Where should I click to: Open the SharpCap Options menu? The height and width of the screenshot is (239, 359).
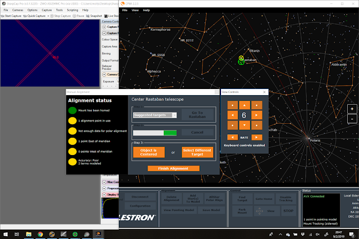tap(33, 10)
